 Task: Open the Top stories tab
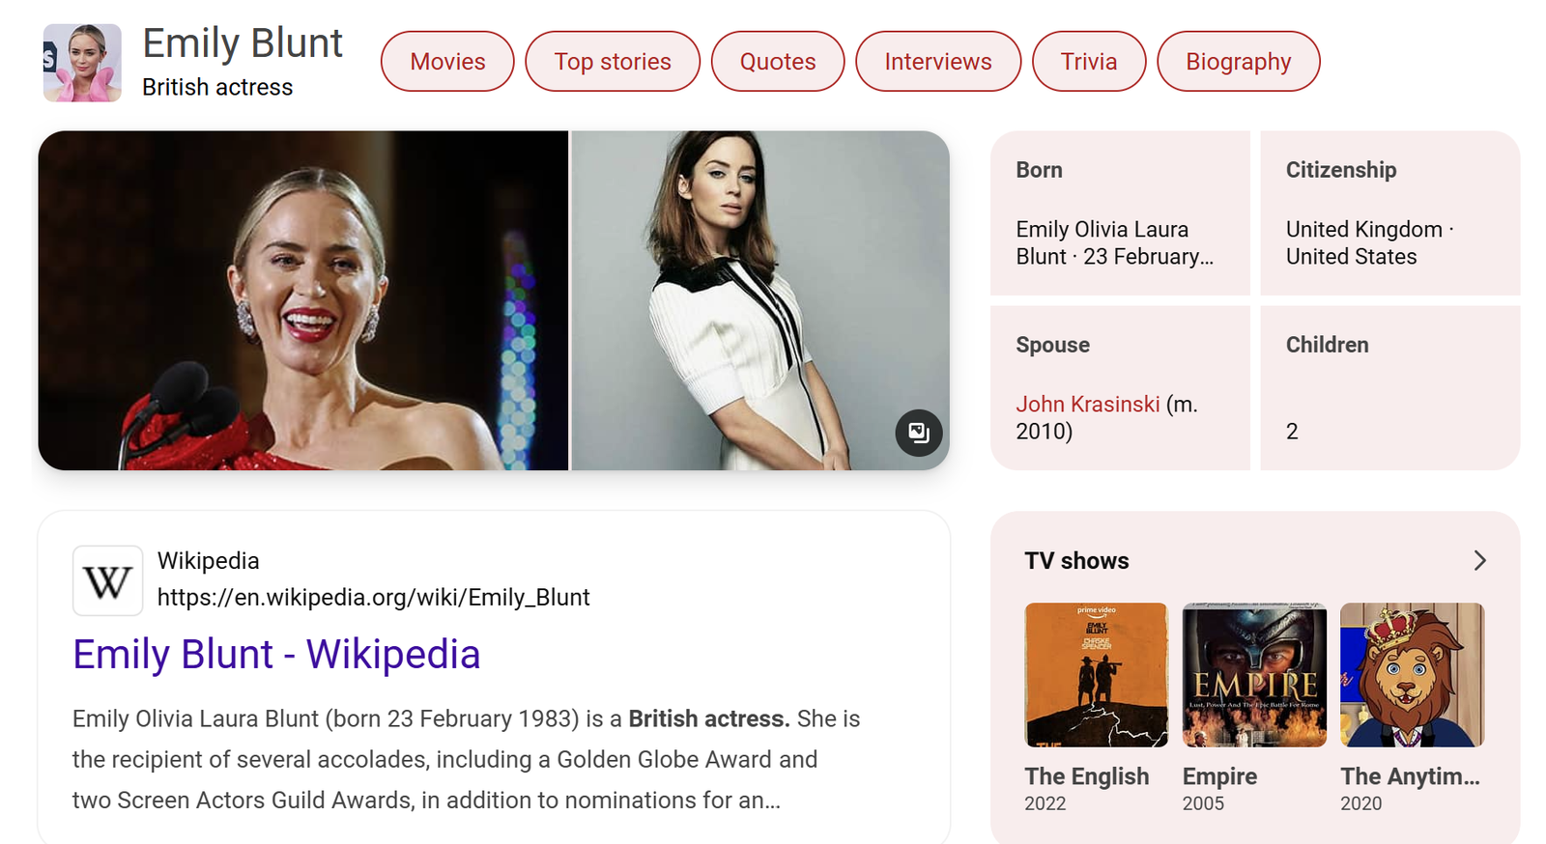(x=612, y=62)
